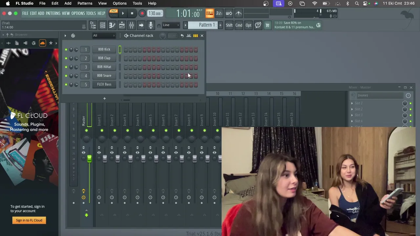Open macOS Edit menu
Screen dimensions: 420x236
(55, 3)
